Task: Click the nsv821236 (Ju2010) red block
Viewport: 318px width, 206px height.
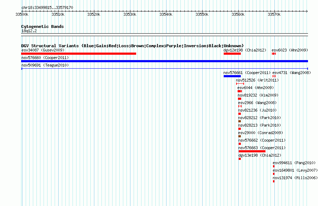Action: coord(239,114)
